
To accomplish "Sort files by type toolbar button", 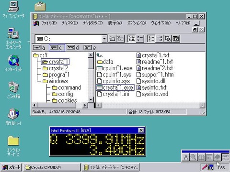I will (159, 39).
